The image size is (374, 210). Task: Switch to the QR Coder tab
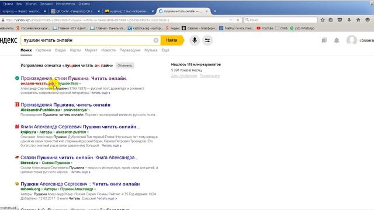click(x=75, y=11)
